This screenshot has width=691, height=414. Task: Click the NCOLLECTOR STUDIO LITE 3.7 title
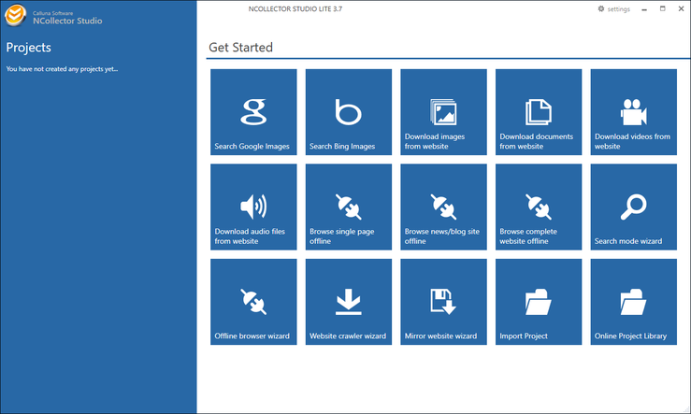pyautogui.click(x=295, y=8)
